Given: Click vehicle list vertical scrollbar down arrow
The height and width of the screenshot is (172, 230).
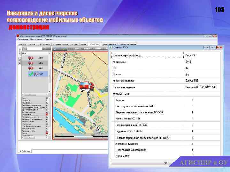Looking at the screenshot, I should coord(50,91).
